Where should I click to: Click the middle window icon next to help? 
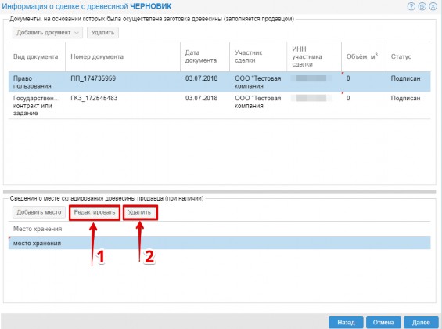[x=422, y=6]
